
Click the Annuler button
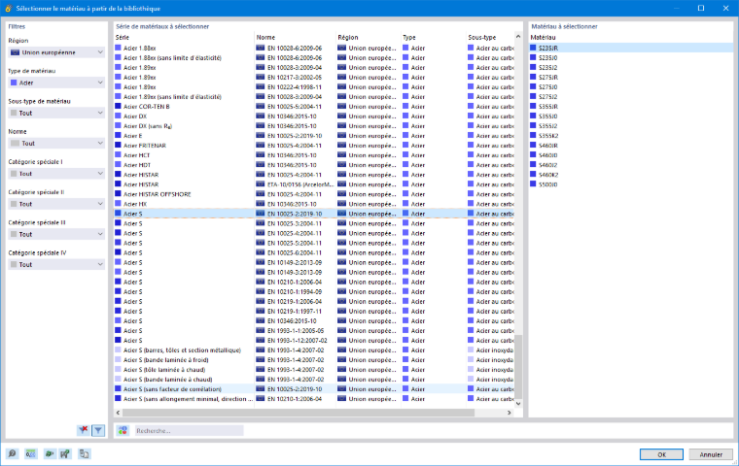[711, 454]
